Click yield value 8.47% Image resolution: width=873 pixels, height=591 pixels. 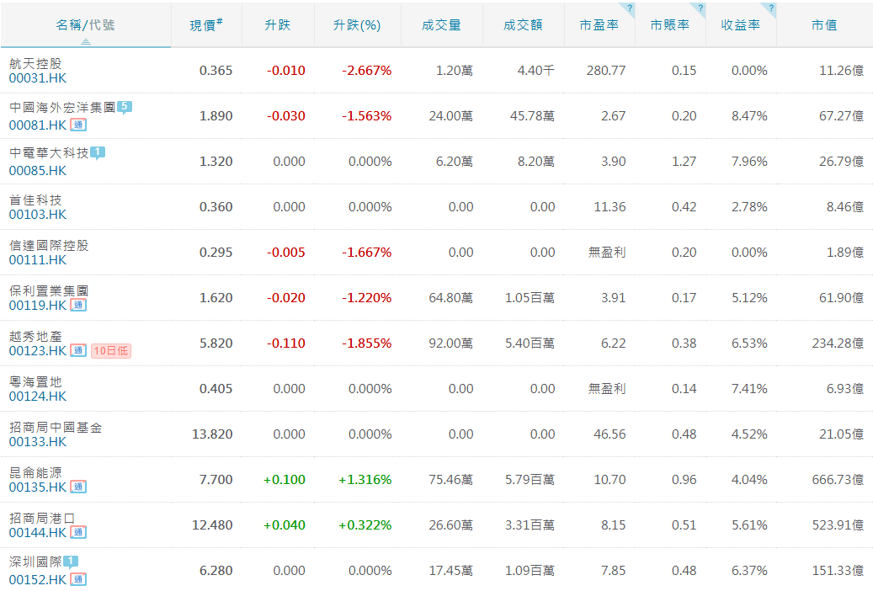749,116
